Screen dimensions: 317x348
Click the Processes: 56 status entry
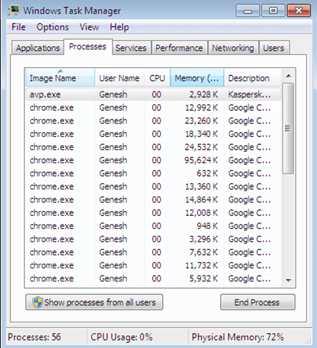click(34, 337)
